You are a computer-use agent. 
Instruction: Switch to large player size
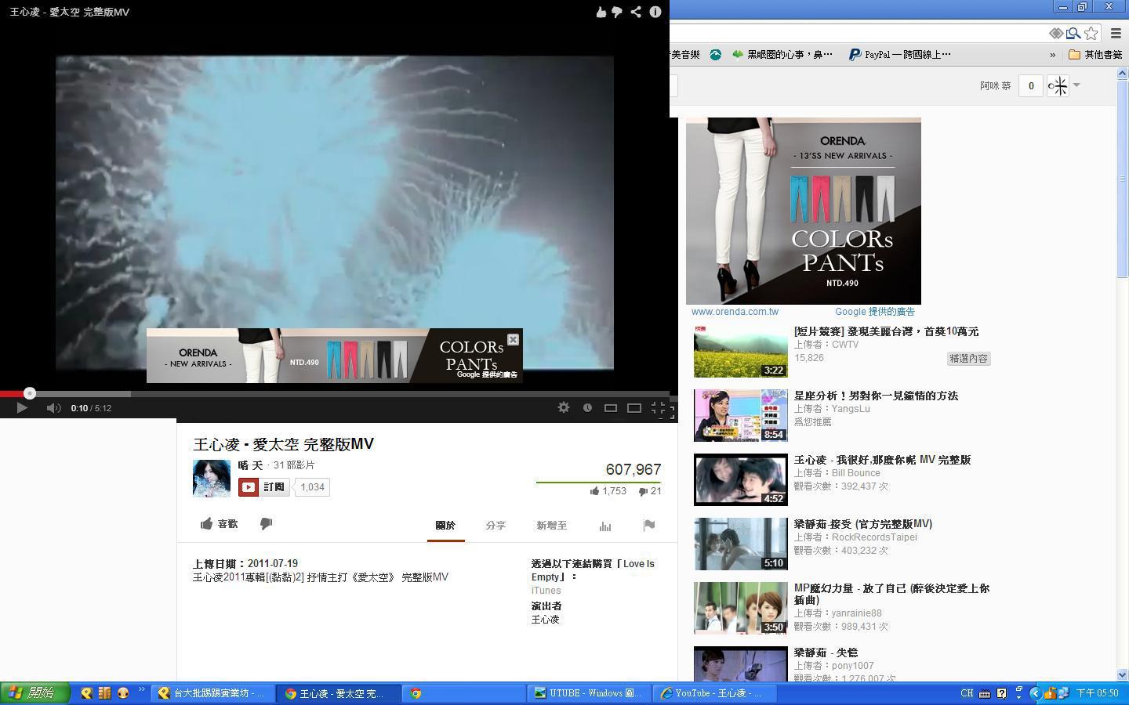pos(634,407)
